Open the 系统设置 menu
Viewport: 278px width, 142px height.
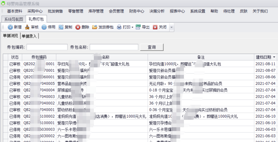(198, 11)
